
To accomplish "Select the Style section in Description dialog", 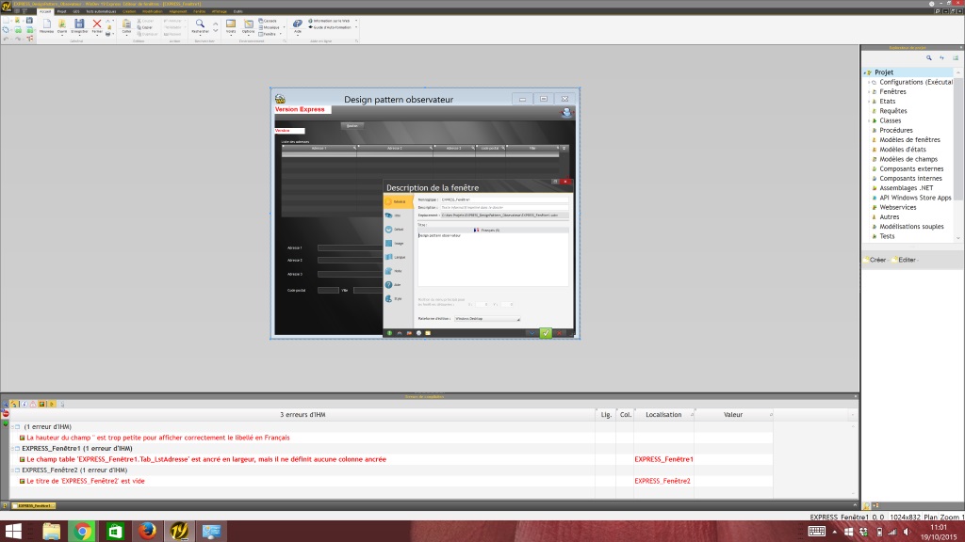I will (394, 298).
